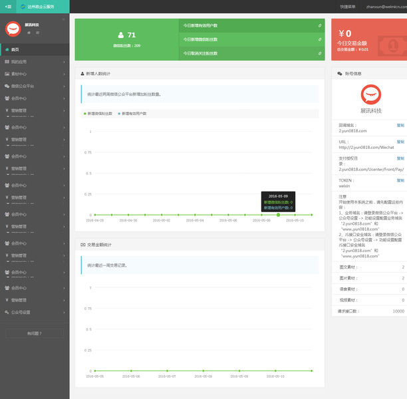Click the 新增人数统计 panel title
The image size is (407, 399).
tap(98, 74)
